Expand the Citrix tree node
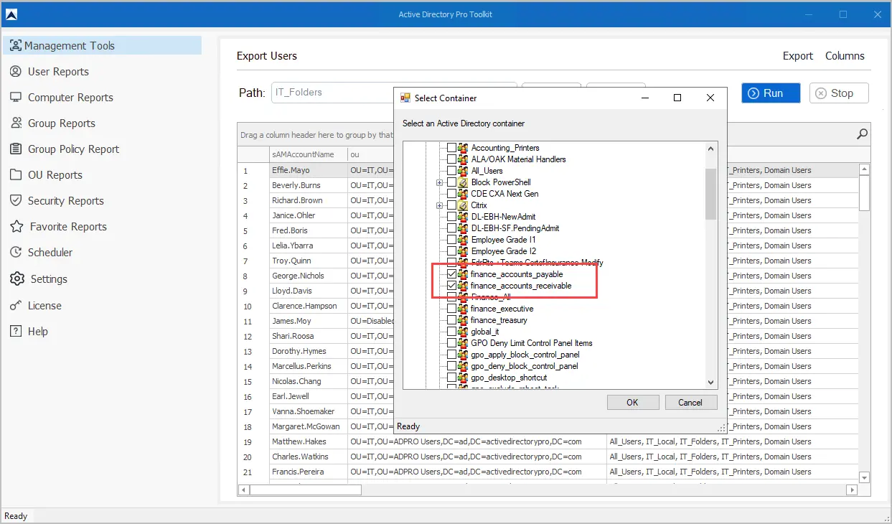The width and height of the screenshot is (892, 524). [x=439, y=205]
